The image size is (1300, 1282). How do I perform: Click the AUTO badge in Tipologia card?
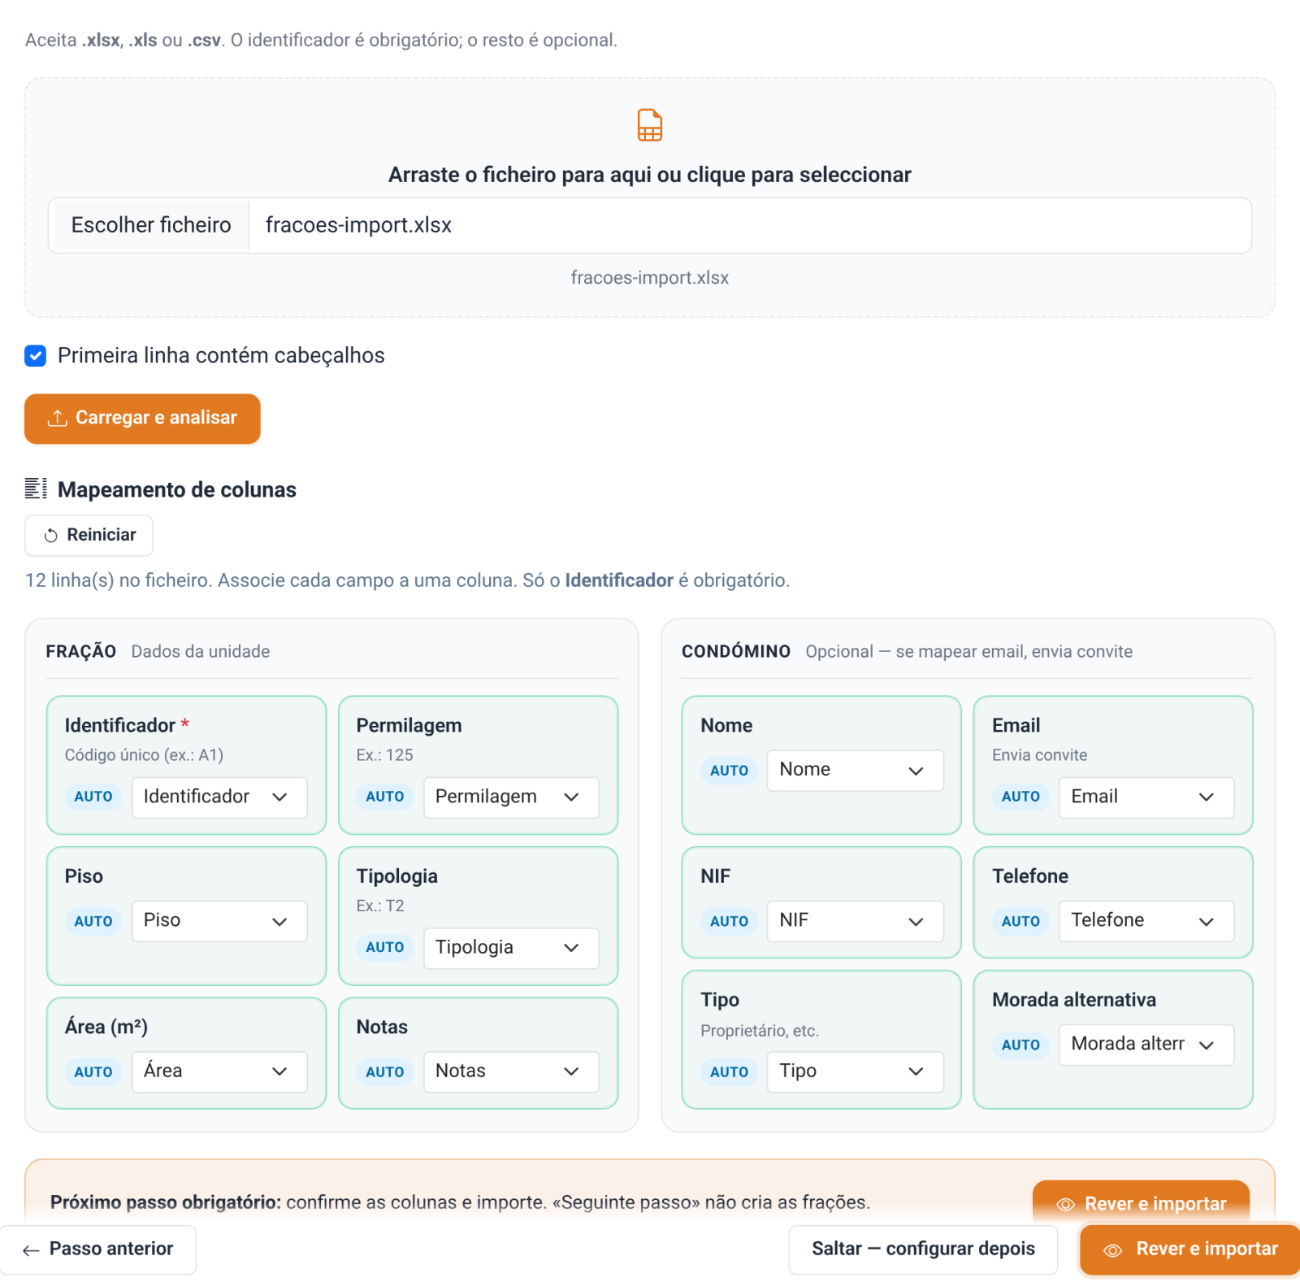[385, 947]
